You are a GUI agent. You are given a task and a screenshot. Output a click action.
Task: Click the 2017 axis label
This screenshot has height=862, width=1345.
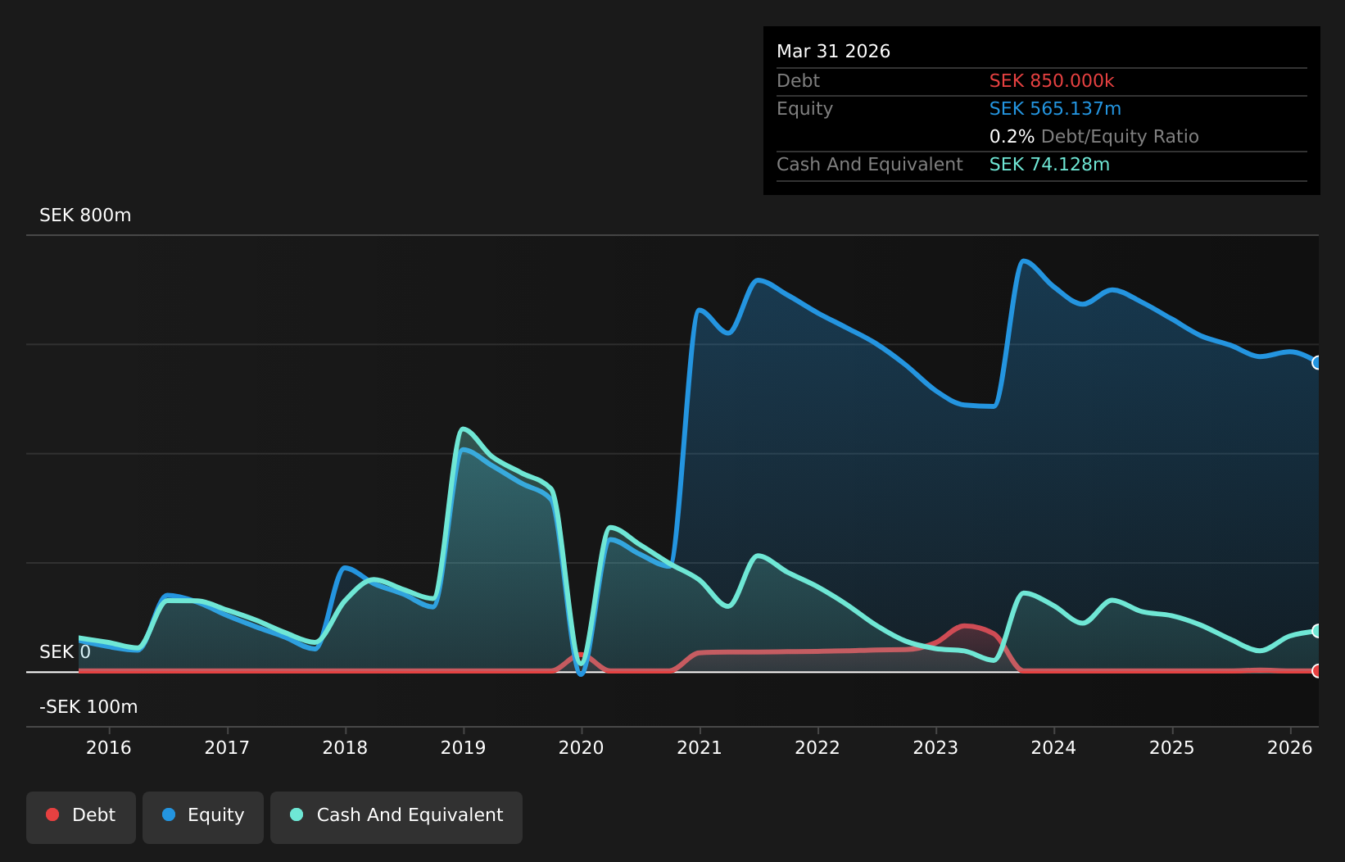tap(227, 747)
